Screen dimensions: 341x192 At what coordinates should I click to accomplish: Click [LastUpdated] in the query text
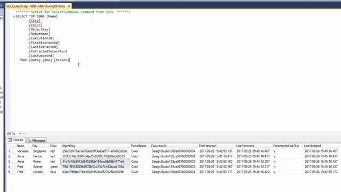pos(42,55)
